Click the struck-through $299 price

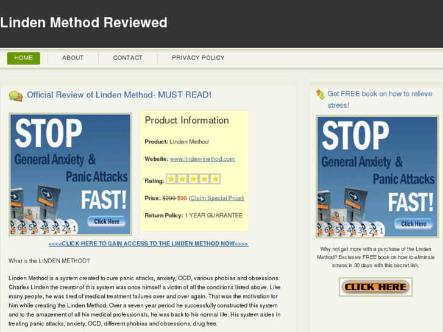169,199
